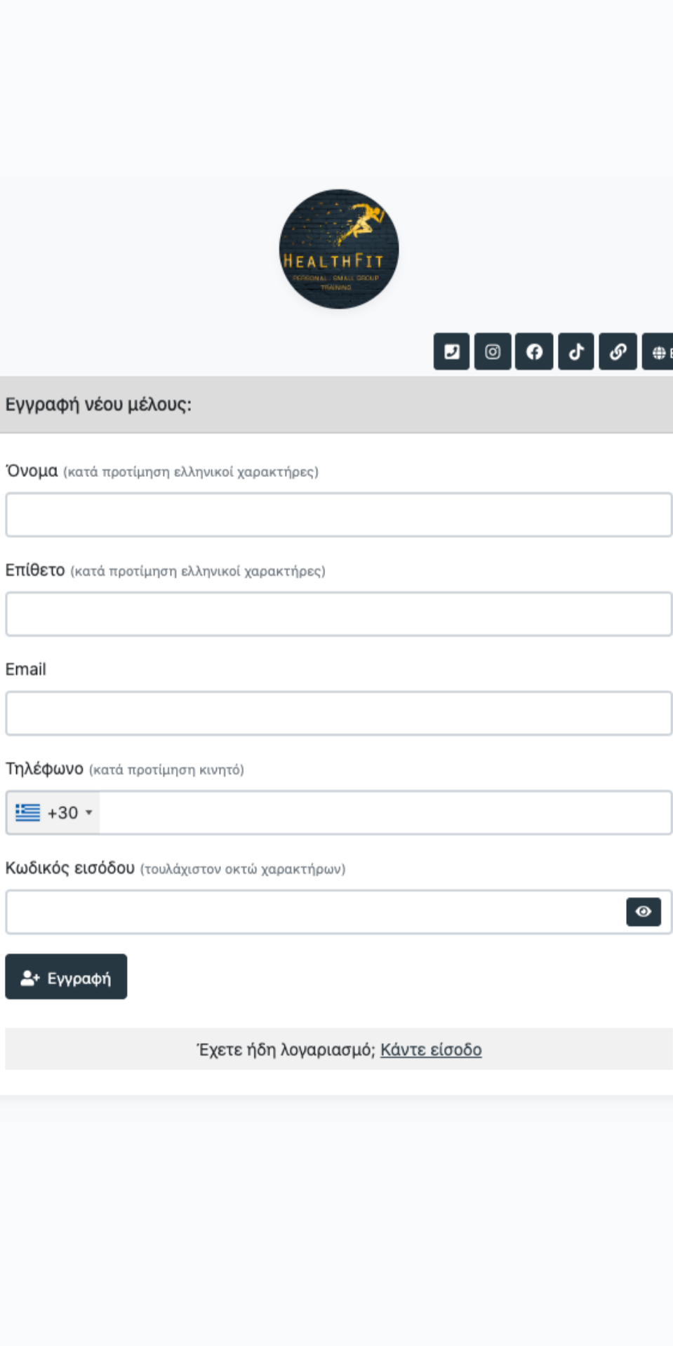The height and width of the screenshot is (1346, 673).
Task: Open the Instagram page icon
Action: 493,351
